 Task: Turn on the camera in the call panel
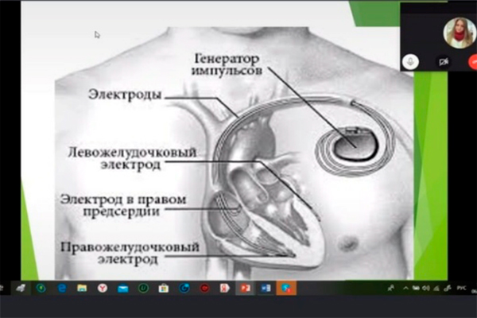click(442, 60)
